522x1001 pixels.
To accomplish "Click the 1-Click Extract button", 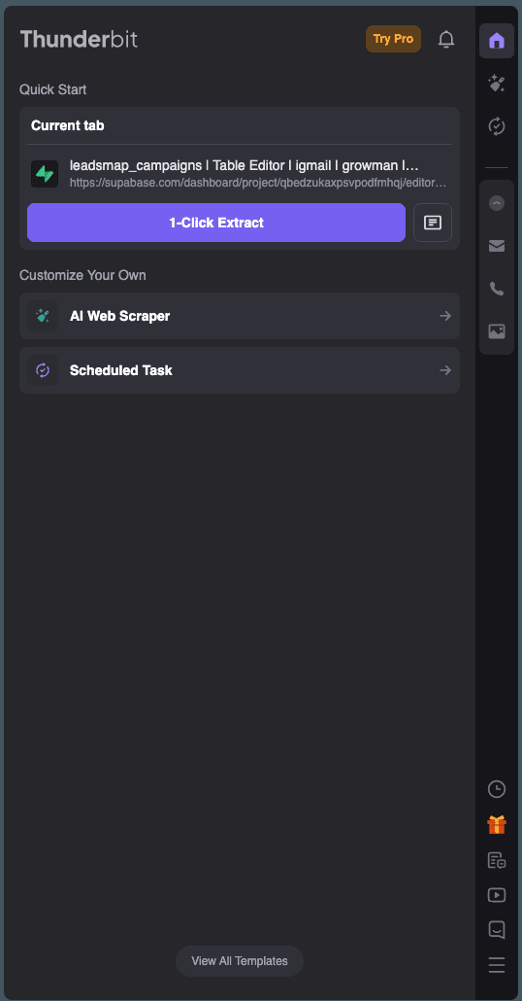I will (216, 223).
